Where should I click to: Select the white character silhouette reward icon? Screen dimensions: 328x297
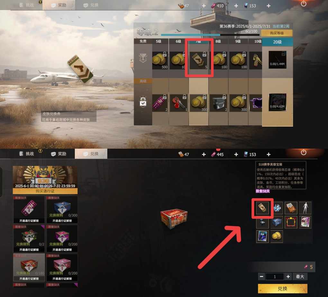coord(305,208)
